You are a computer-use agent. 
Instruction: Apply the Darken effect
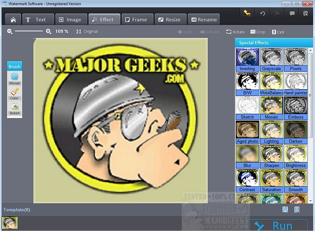tap(296, 132)
